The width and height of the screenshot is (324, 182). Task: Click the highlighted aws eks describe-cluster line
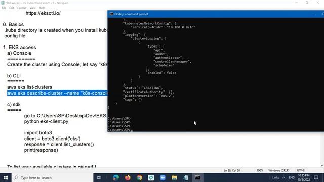(x=57, y=93)
